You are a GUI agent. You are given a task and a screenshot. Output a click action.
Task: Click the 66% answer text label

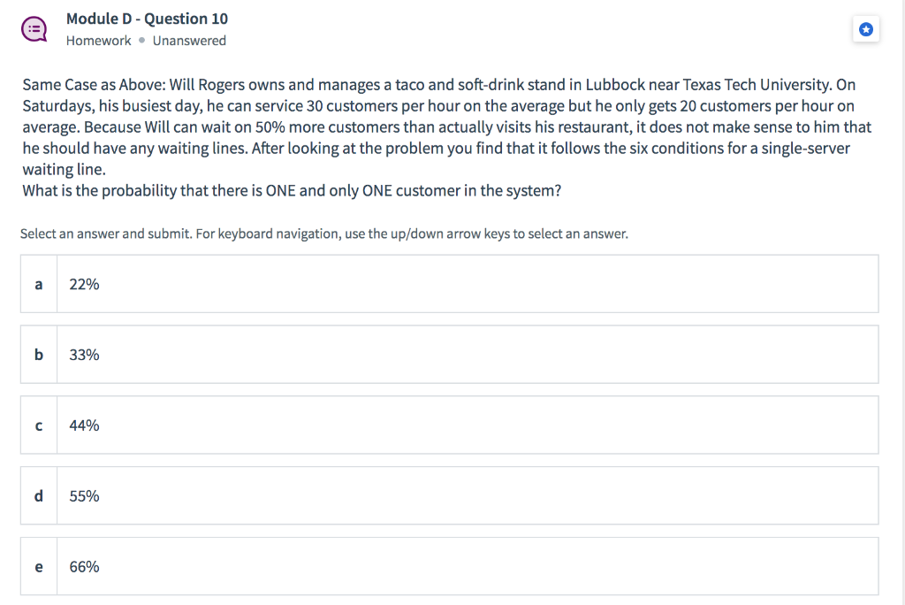(84, 566)
